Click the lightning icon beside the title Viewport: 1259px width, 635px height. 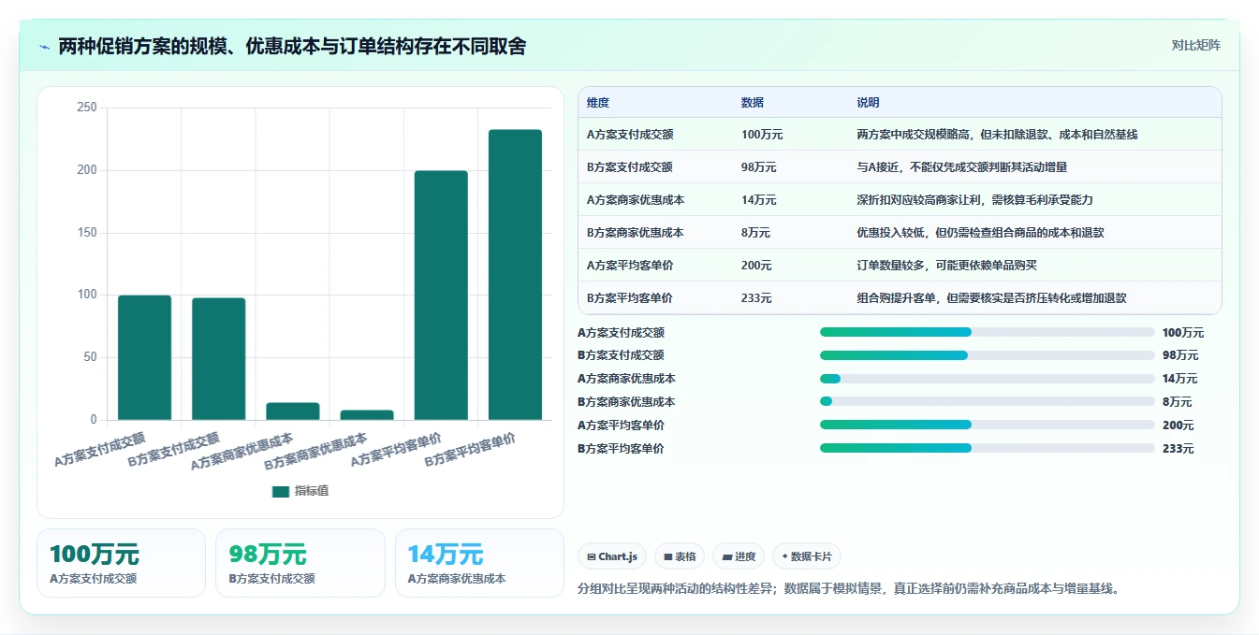coord(44,47)
